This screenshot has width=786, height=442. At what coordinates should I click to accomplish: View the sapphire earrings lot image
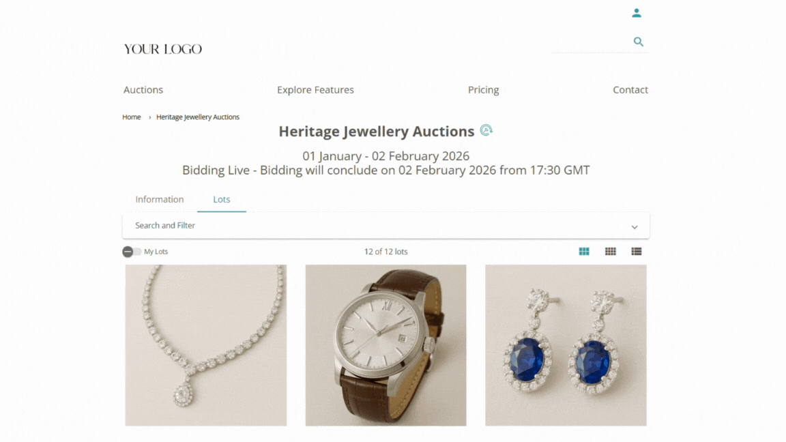pos(566,345)
